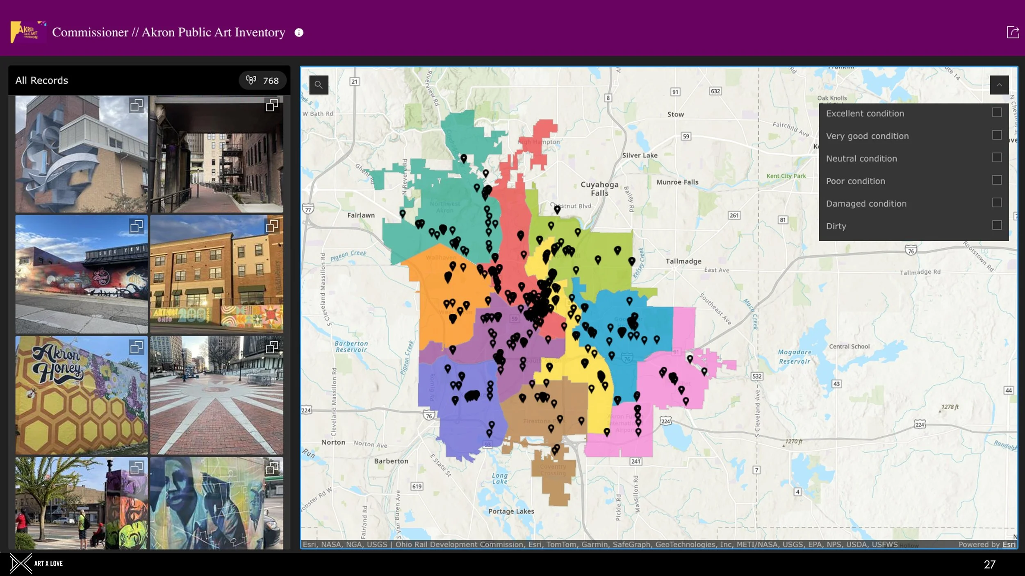Click the expand icon on brick plaza photo
1025x576 pixels.
coord(271,347)
